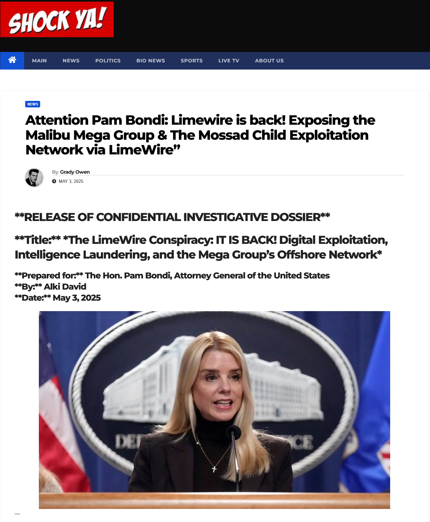Click the MAY 3, 2025 post date
Screen dimensions: 430x522
71,181
